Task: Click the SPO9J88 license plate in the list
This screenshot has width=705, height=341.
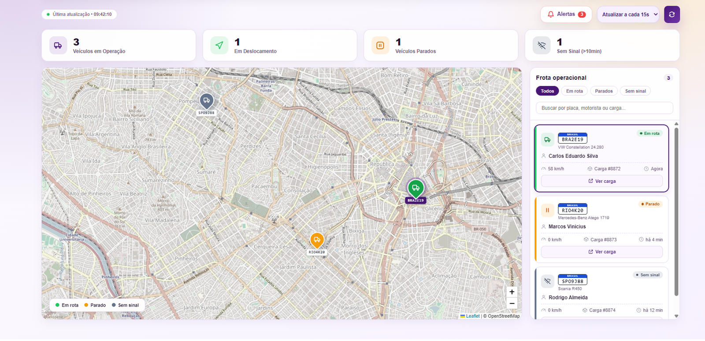Action: (572, 280)
